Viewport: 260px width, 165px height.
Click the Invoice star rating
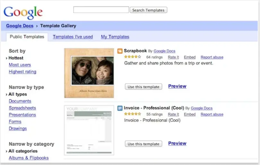133,114
